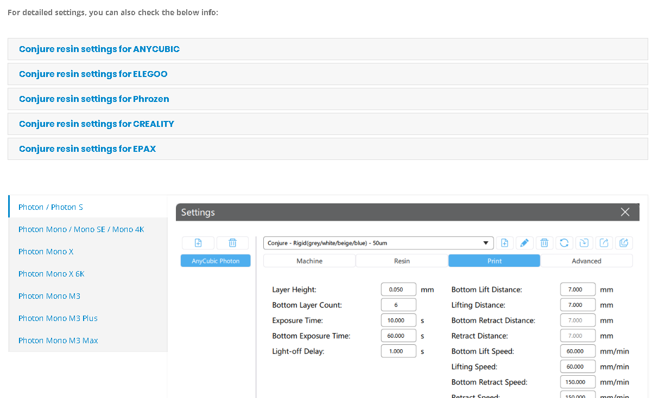Click the import profile icon
The width and height of the screenshot is (652, 398).
click(584, 243)
